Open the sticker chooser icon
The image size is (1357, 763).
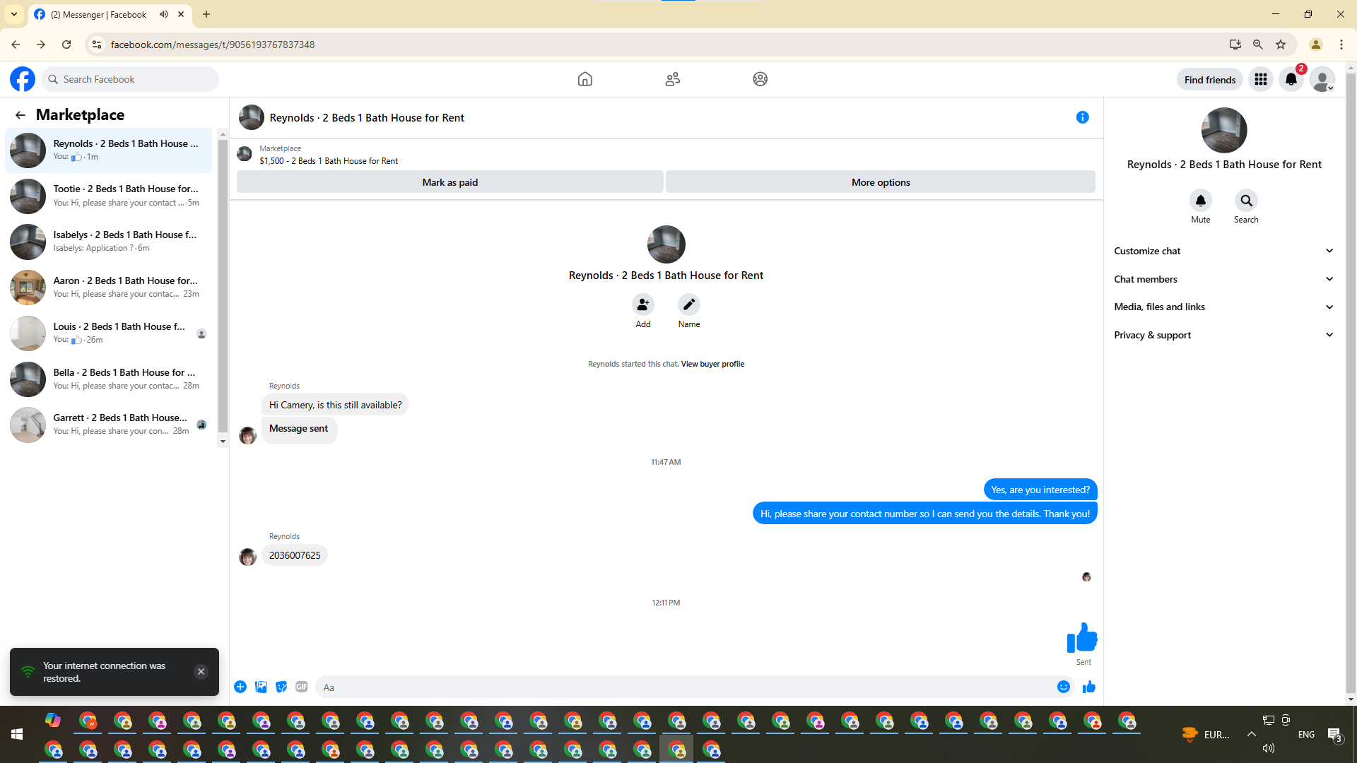coord(281,687)
